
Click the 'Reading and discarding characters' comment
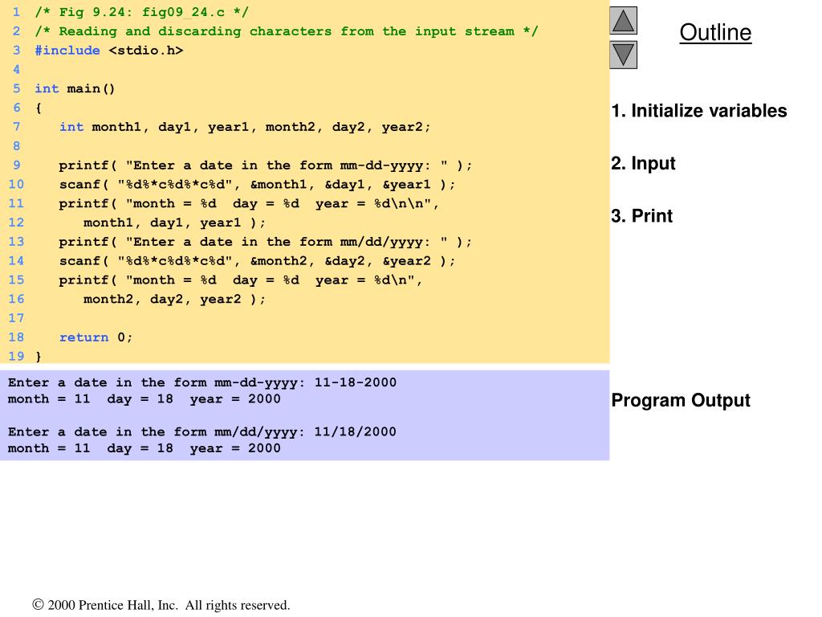(287, 31)
